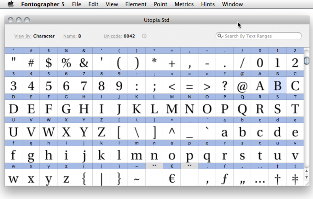
Task: Select the capital W glyph cell
Action: coord(49,131)
